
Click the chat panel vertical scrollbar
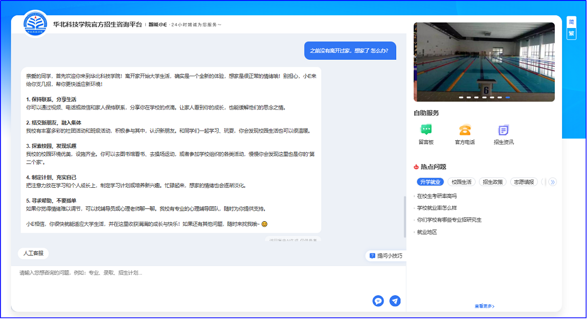click(x=405, y=217)
